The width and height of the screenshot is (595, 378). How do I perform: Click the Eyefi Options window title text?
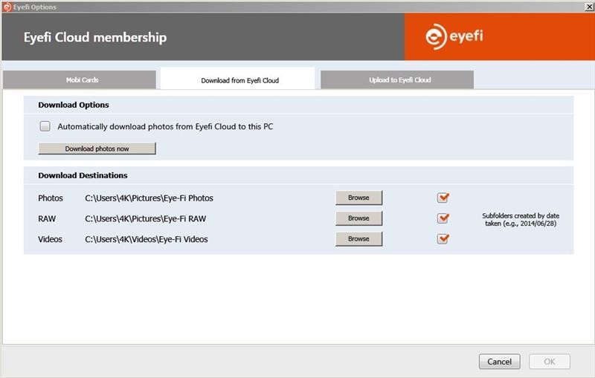point(34,7)
